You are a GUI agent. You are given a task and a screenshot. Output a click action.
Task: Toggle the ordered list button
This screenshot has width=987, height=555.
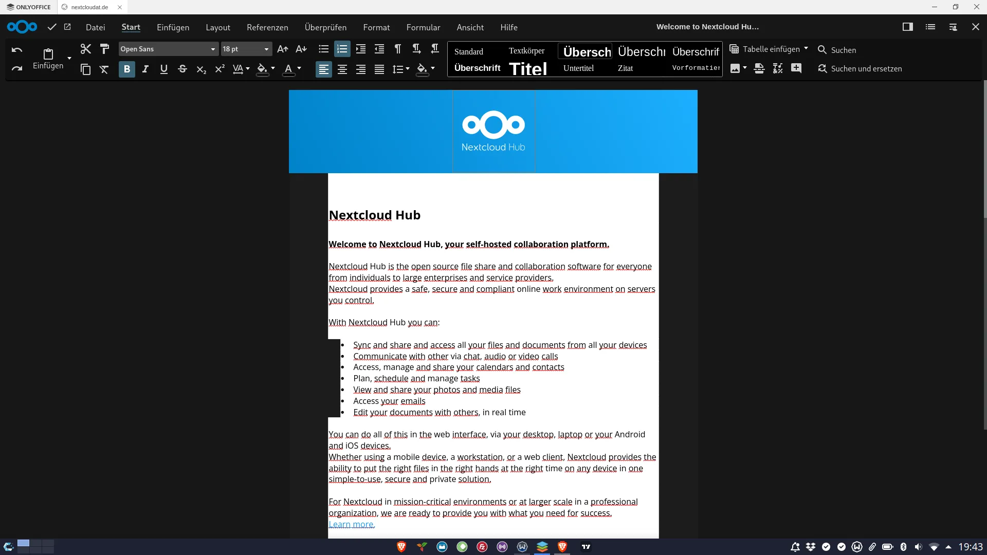[342, 49]
